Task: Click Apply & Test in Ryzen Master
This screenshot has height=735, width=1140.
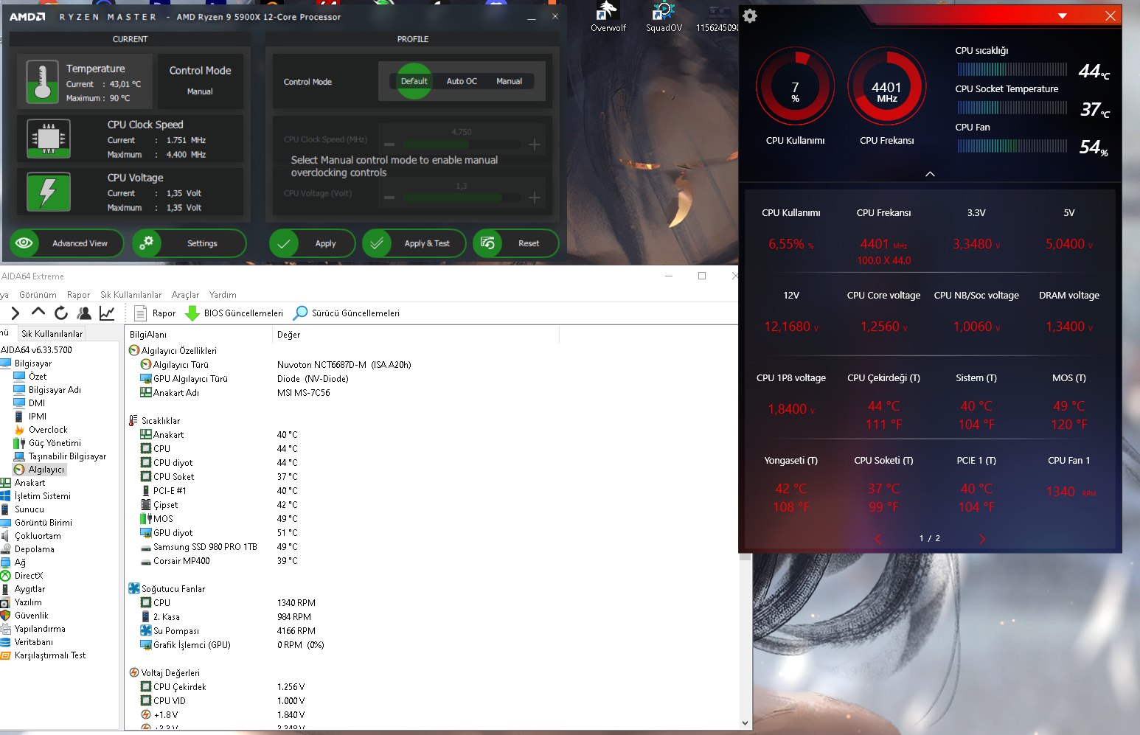Action: tap(414, 243)
